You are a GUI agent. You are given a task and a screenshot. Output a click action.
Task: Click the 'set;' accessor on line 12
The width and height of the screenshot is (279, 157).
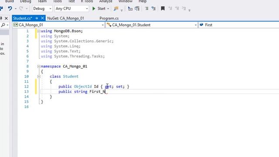120,86
